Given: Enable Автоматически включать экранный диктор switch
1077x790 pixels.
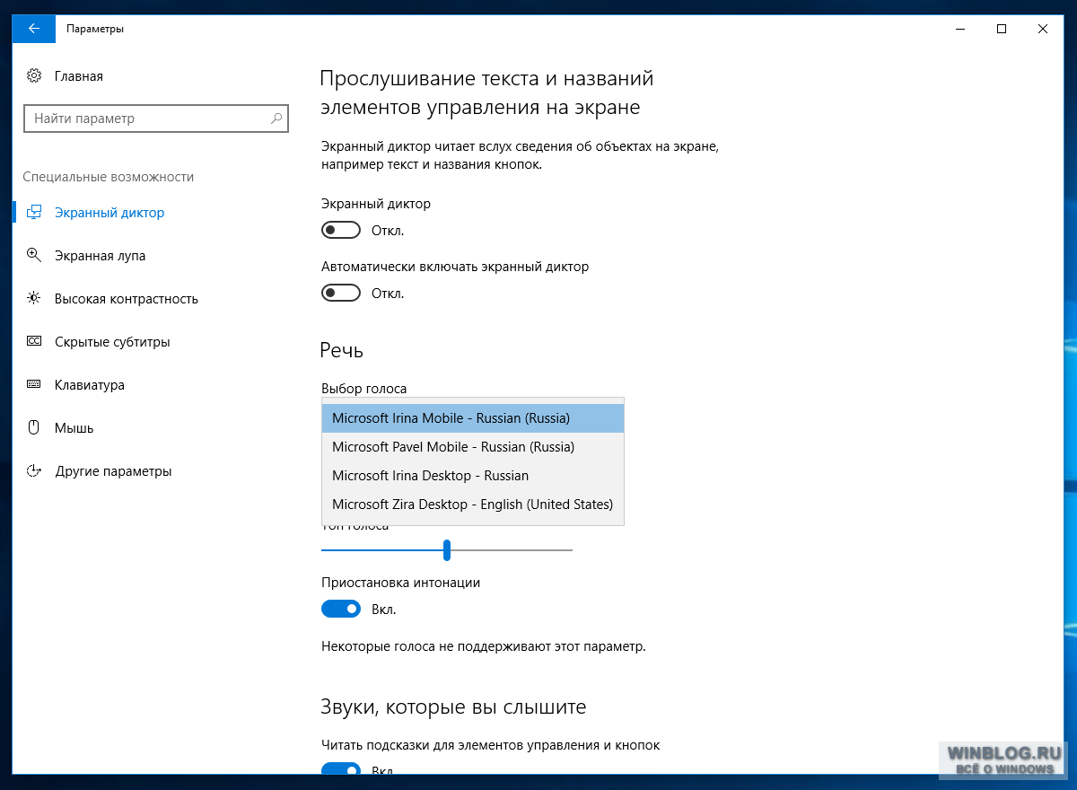Looking at the screenshot, I should (341, 294).
